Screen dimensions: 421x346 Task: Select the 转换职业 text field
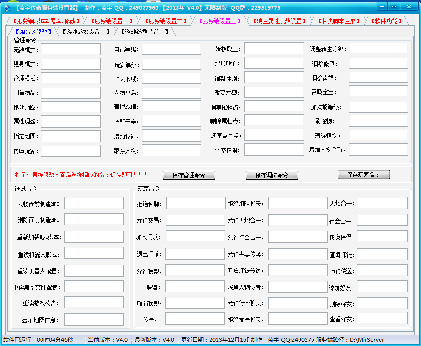pos(274,48)
